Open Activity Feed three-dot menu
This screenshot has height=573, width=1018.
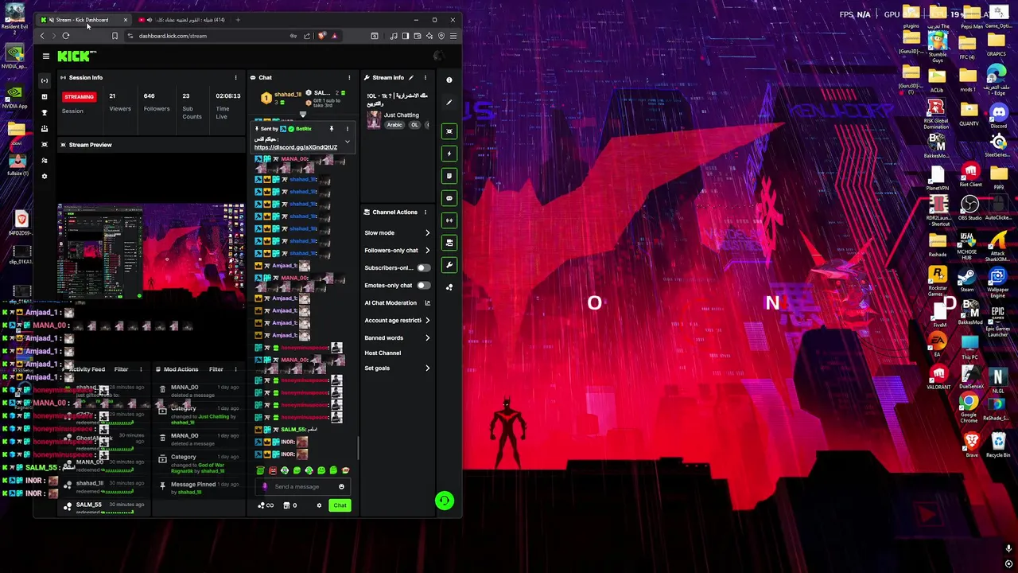pyautogui.click(x=141, y=369)
